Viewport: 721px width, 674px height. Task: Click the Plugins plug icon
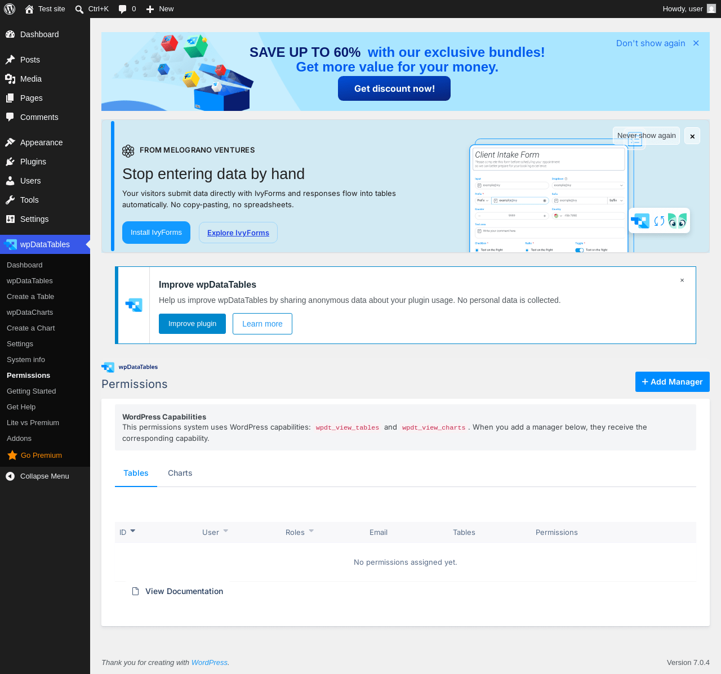(10, 162)
